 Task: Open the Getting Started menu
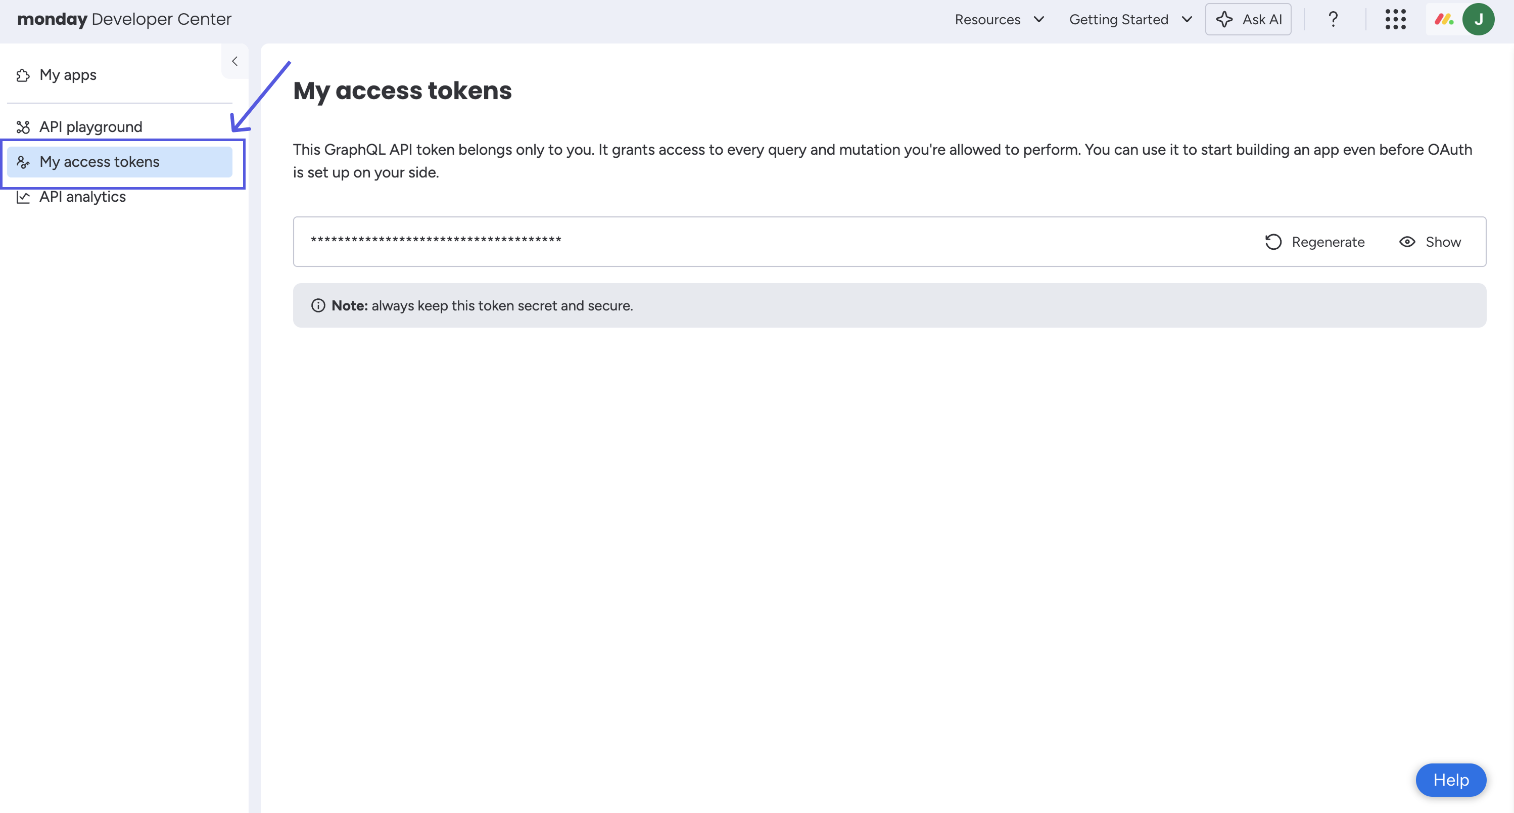tap(1130, 19)
